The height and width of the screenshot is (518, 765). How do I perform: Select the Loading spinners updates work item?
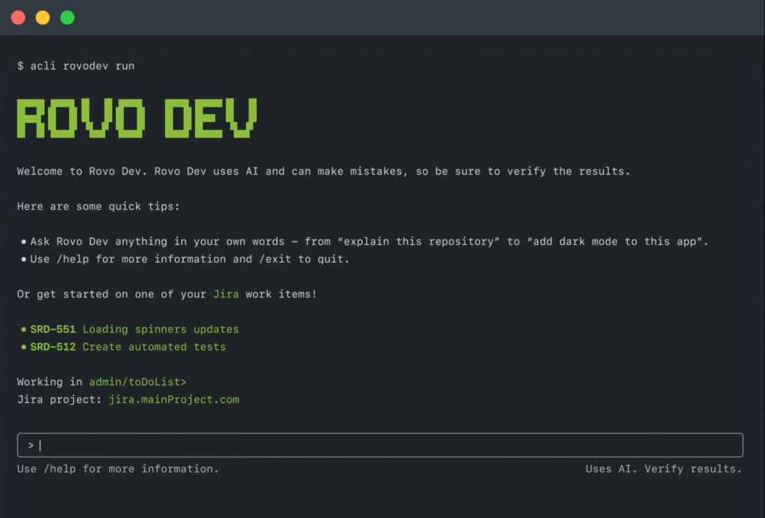(x=161, y=329)
